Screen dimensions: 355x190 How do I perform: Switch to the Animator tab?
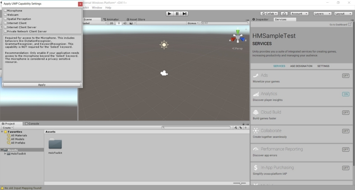pos(111,19)
